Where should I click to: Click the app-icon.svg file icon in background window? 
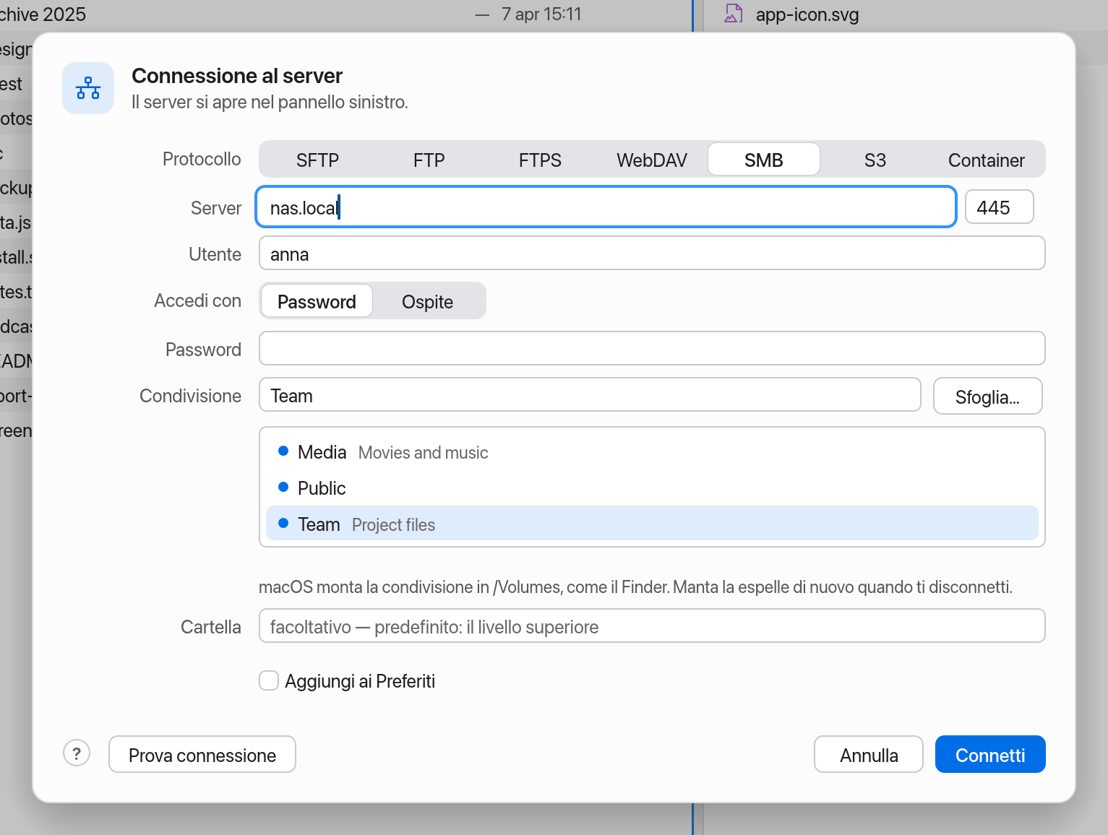pyautogui.click(x=734, y=14)
